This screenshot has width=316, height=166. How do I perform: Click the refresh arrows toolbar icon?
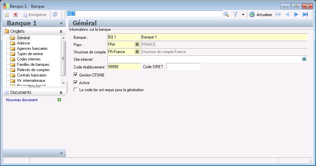(55, 14)
